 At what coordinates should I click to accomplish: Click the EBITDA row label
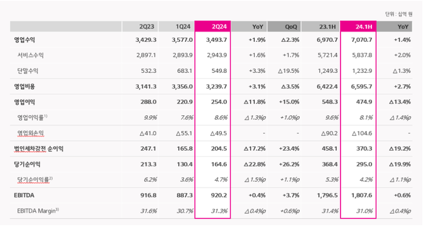pos(24,195)
